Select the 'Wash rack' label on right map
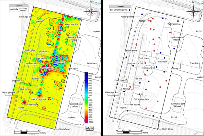Screen dimensions: 204x136 point(163,62)
